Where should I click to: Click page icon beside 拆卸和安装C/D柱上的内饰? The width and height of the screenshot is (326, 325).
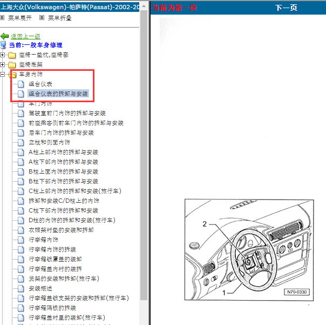coord(21,201)
